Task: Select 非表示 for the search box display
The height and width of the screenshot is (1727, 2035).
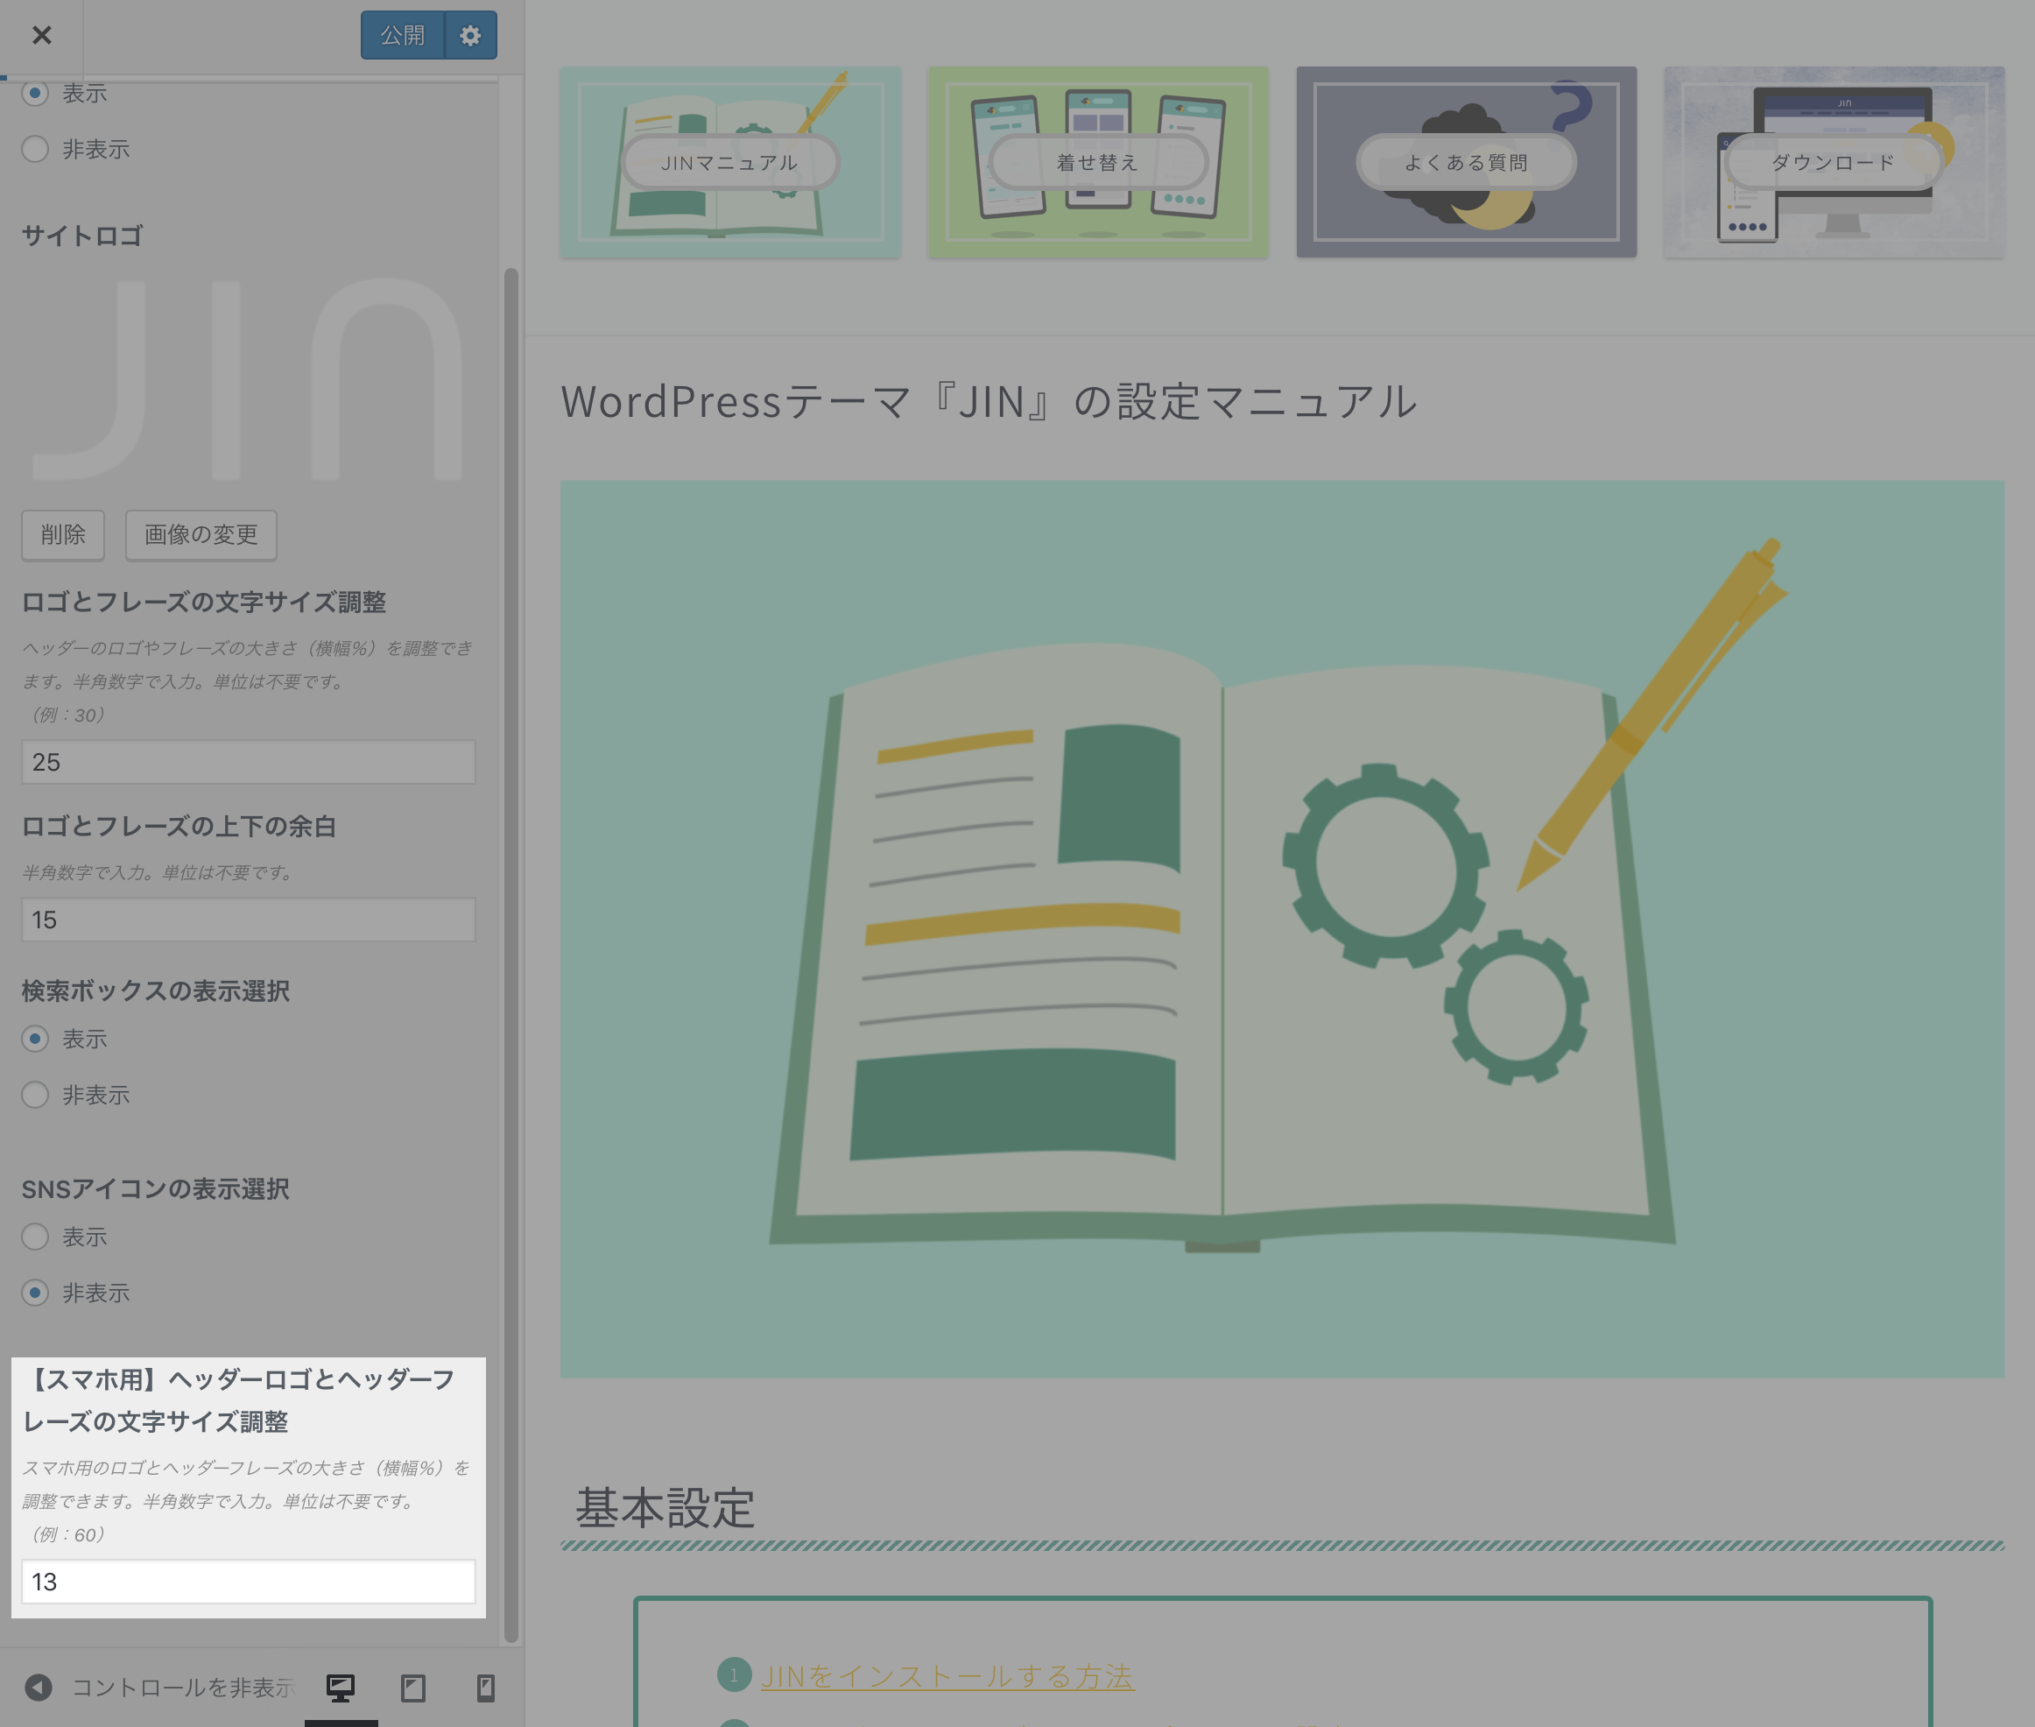Action: click(x=35, y=1095)
